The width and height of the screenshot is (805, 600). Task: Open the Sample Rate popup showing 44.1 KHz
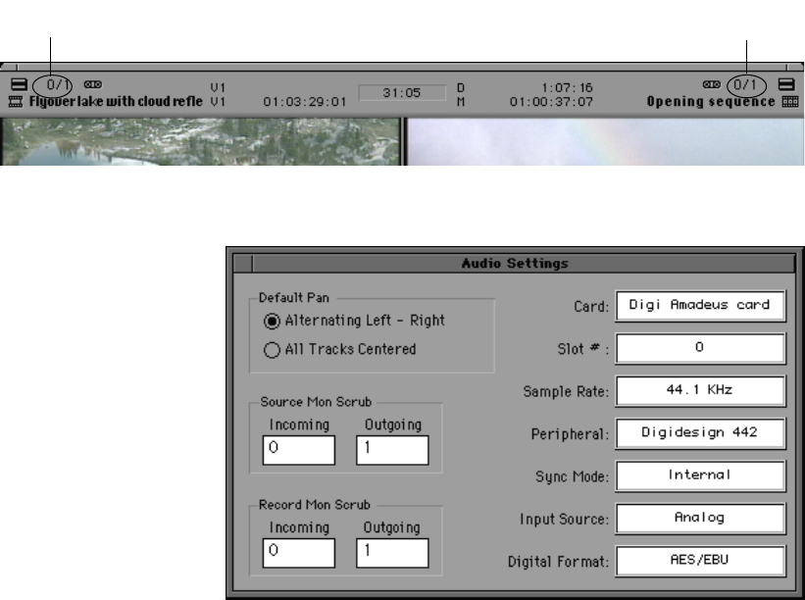click(700, 391)
